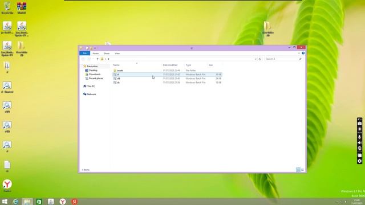This screenshot has height=205, width=365.
Task: Click the File folder type cell
Action: [x=190, y=71]
